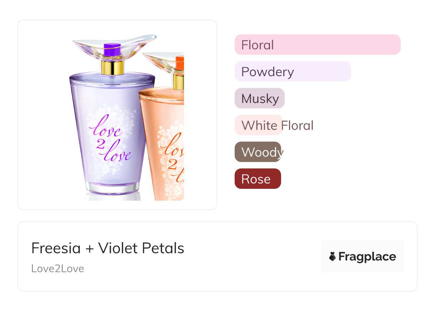Select the Floral accord bar
The image size is (435, 309).
click(317, 45)
